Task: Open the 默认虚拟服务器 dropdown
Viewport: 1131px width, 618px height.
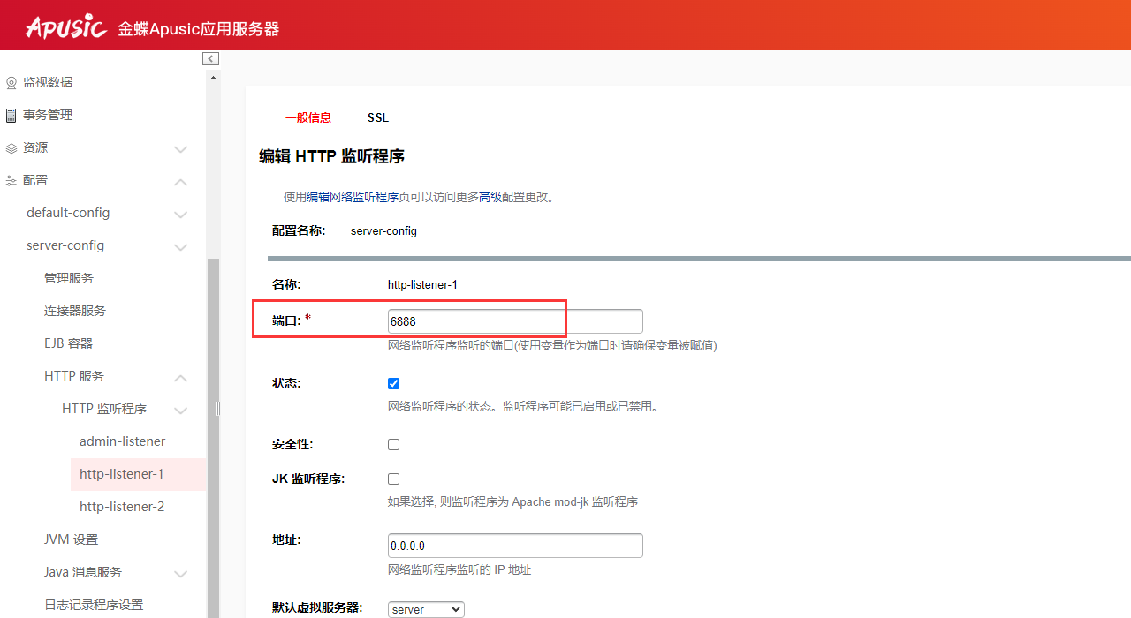Action: coord(426,609)
